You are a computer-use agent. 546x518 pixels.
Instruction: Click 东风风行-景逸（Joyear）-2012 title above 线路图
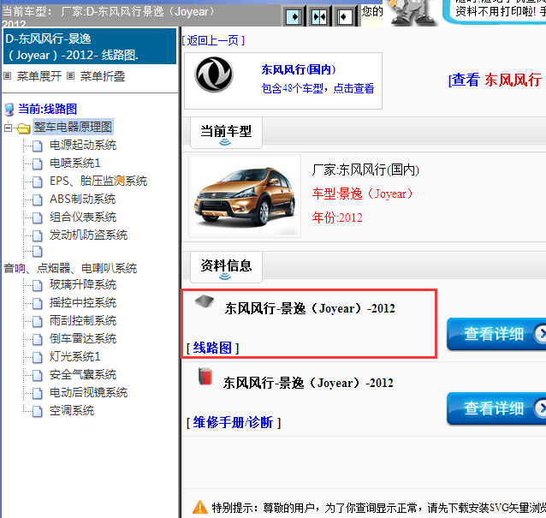pyautogui.click(x=310, y=308)
